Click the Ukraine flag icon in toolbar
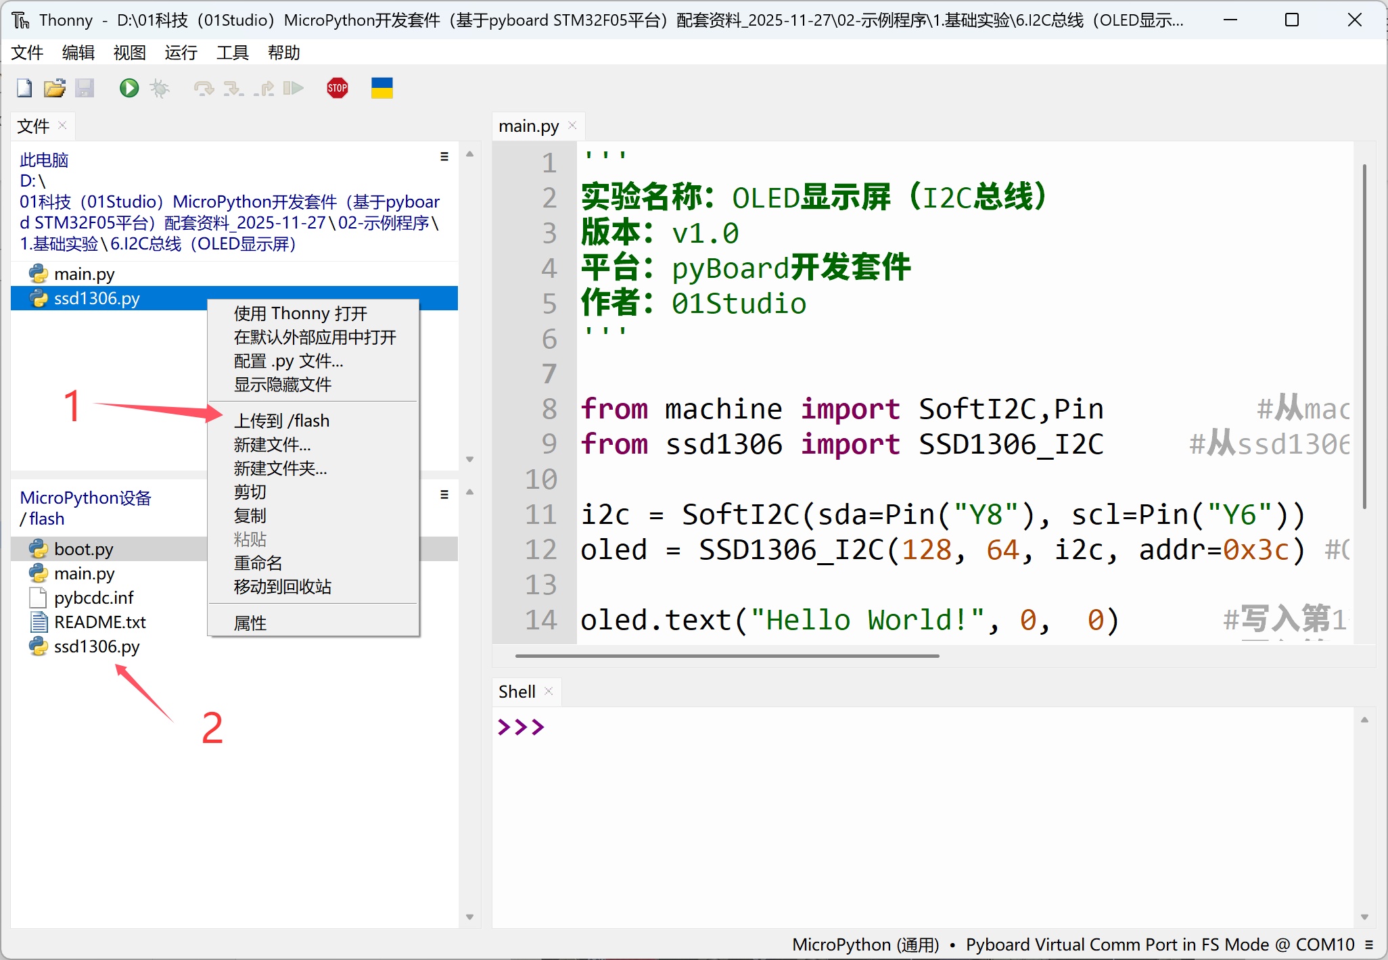This screenshot has height=960, width=1388. tap(381, 89)
